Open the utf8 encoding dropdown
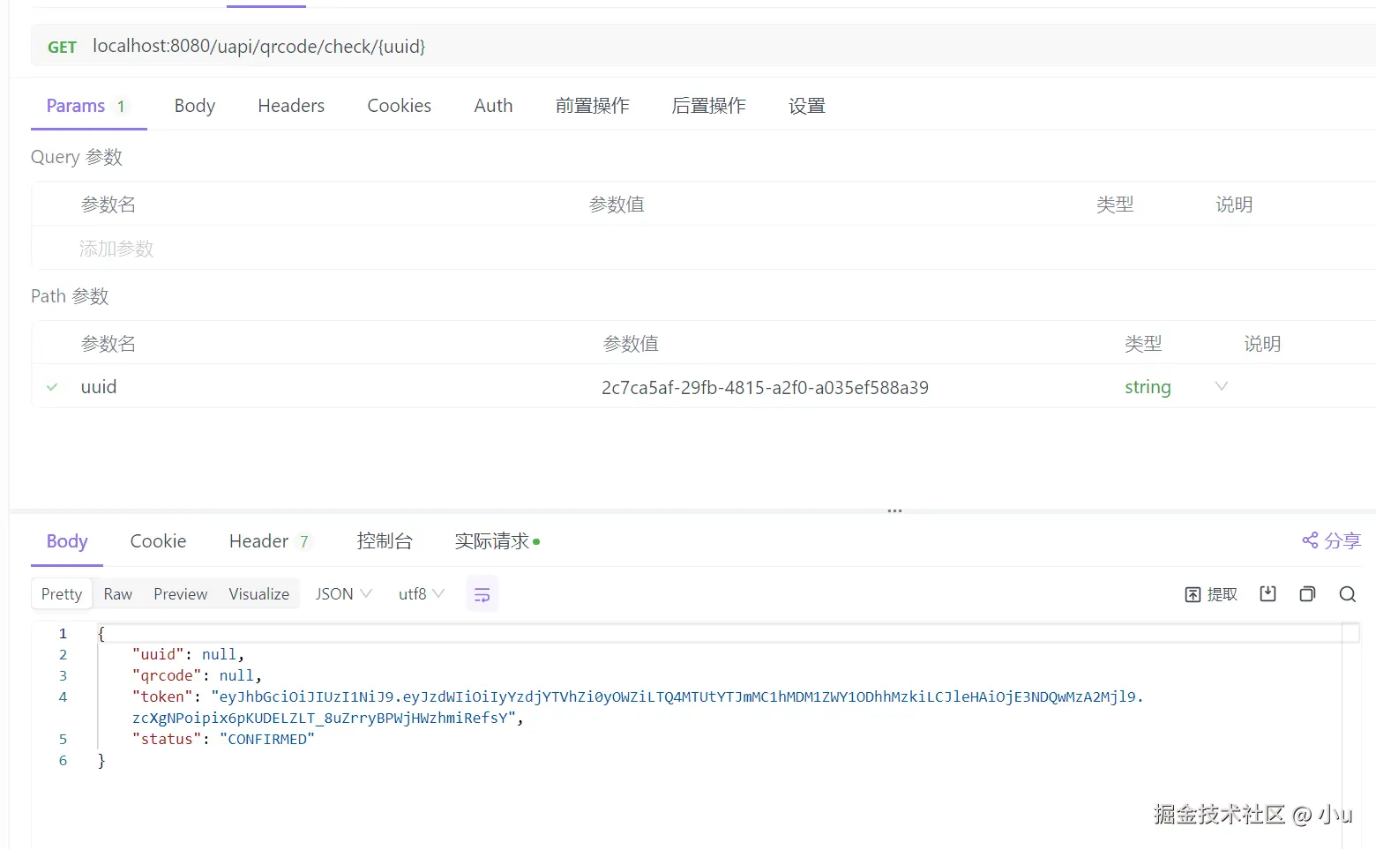This screenshot has width=1376, height=849. [419, 593]
